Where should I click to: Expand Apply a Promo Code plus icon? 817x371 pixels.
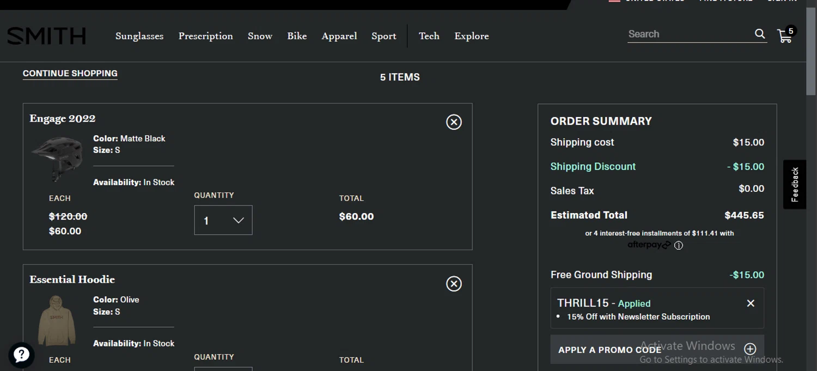(750, 349)
